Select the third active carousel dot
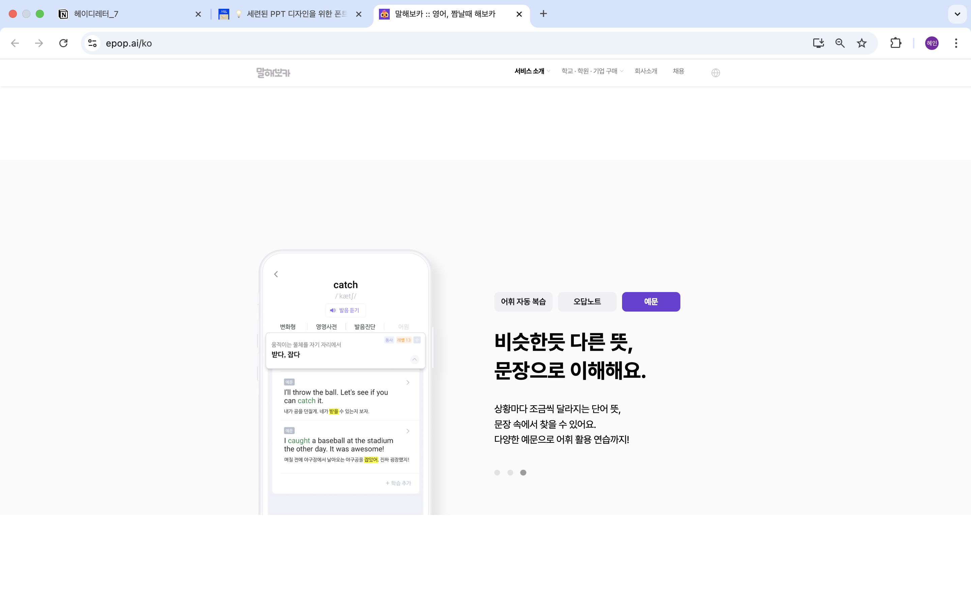The image size is (971, 607). coord(523,472)
